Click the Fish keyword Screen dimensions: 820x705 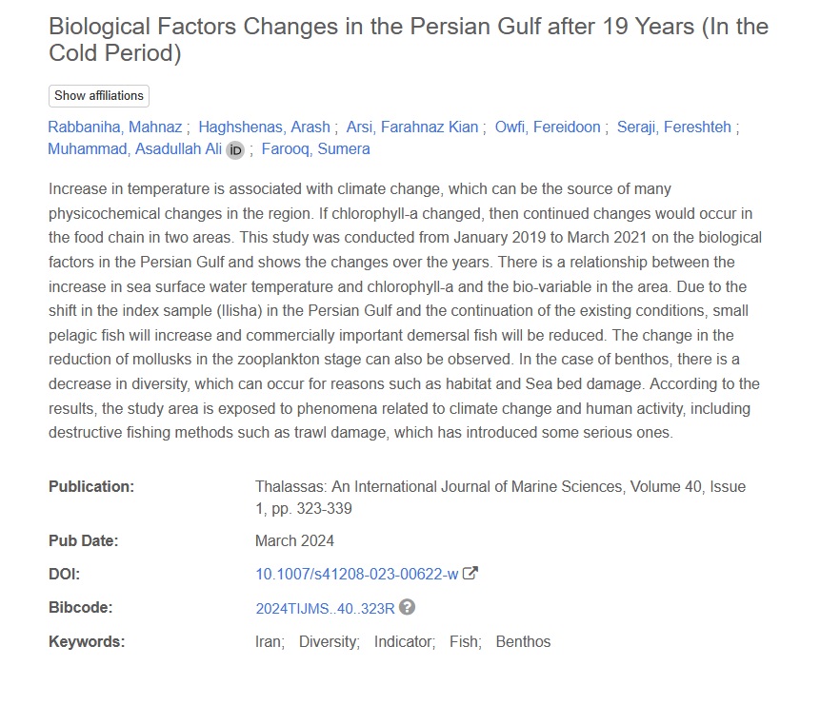464,641
